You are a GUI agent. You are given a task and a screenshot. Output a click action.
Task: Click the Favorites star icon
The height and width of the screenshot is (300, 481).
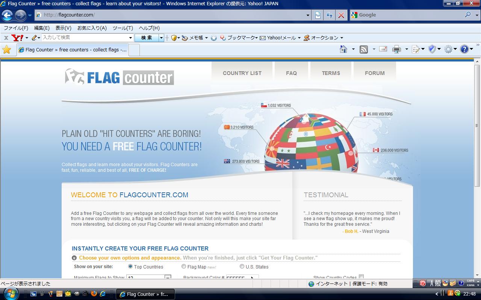pyautogui.click(x=7, y=49)
